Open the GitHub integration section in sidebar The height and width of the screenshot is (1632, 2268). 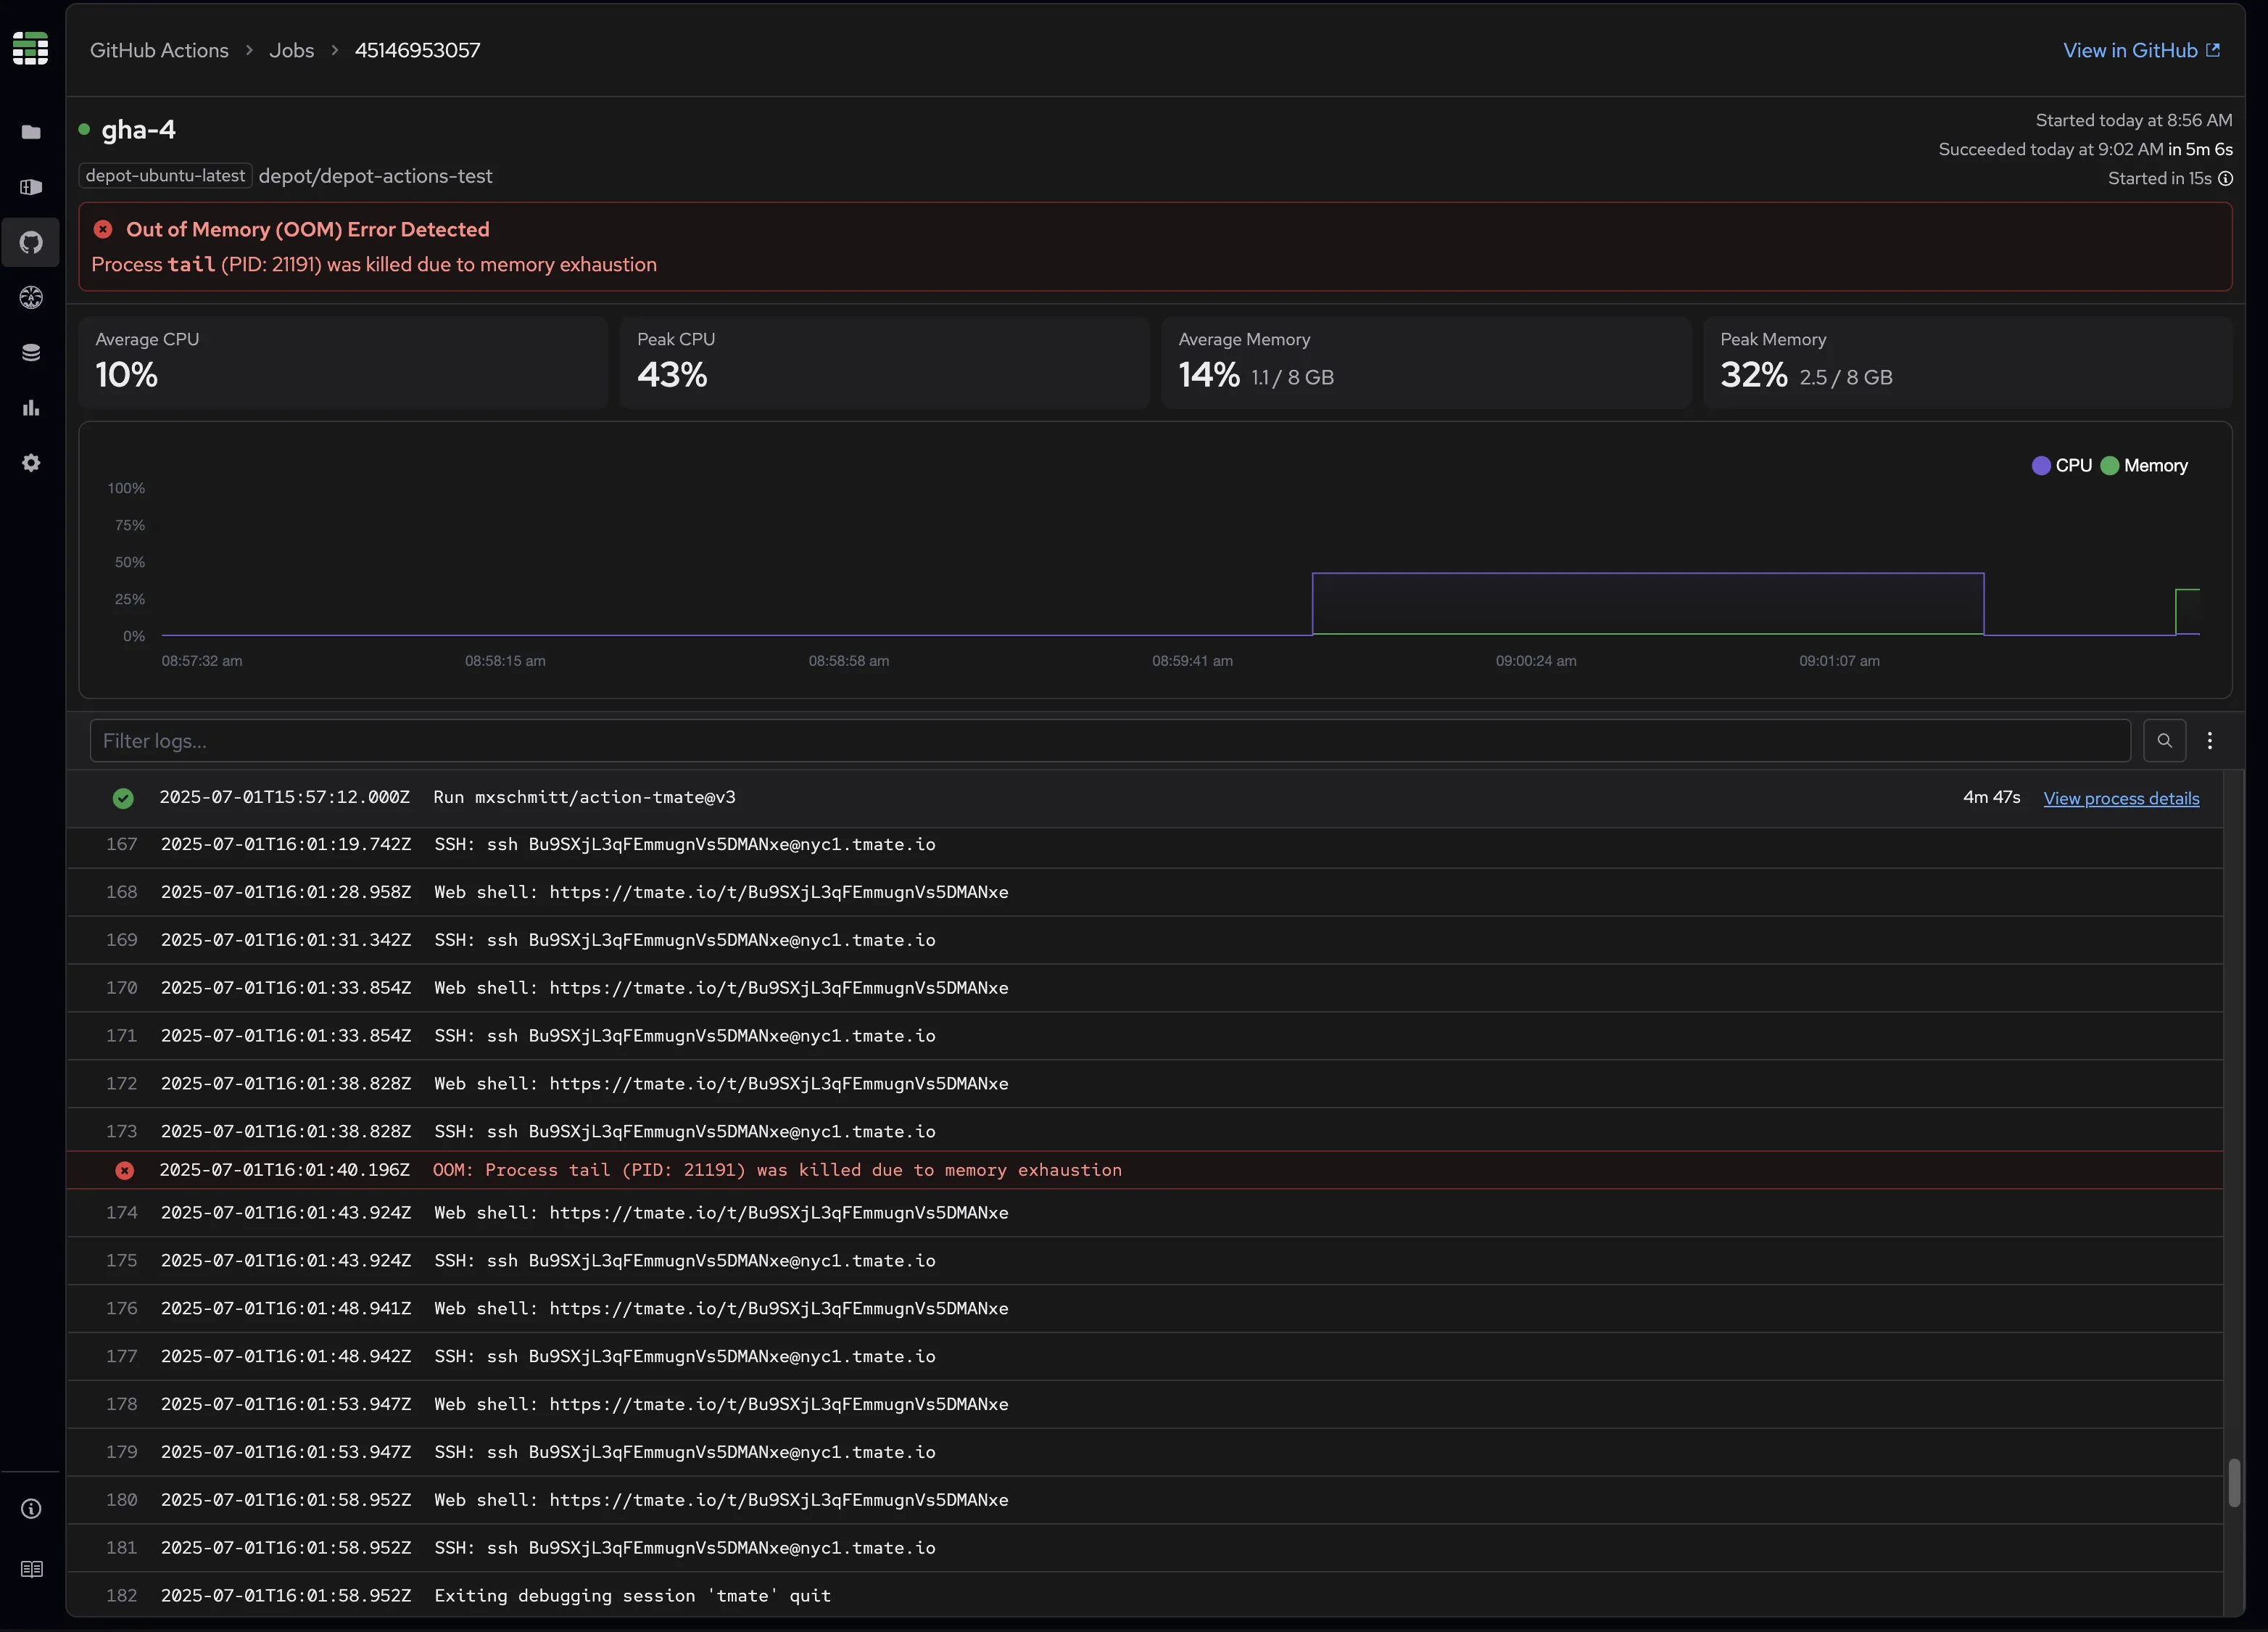point(31,242)
